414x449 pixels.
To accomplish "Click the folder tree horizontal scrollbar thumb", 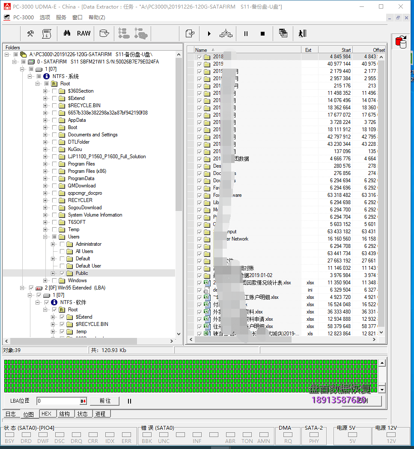I will click(x=73, y=341).
